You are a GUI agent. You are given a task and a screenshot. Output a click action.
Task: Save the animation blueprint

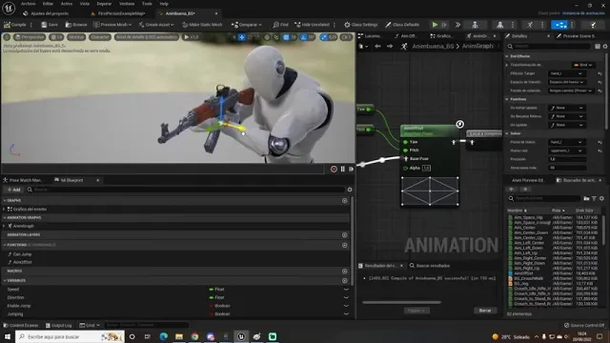pos(50,25)
